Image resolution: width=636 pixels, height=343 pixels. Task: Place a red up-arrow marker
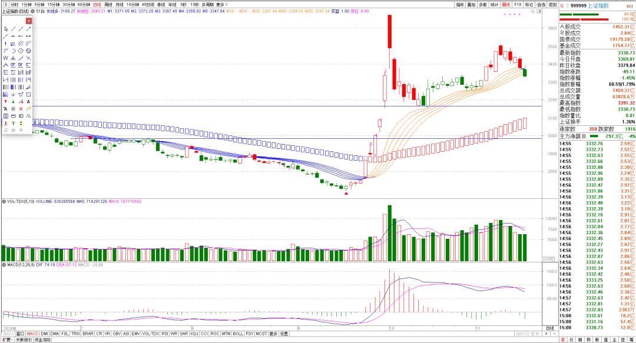point(6,101)
